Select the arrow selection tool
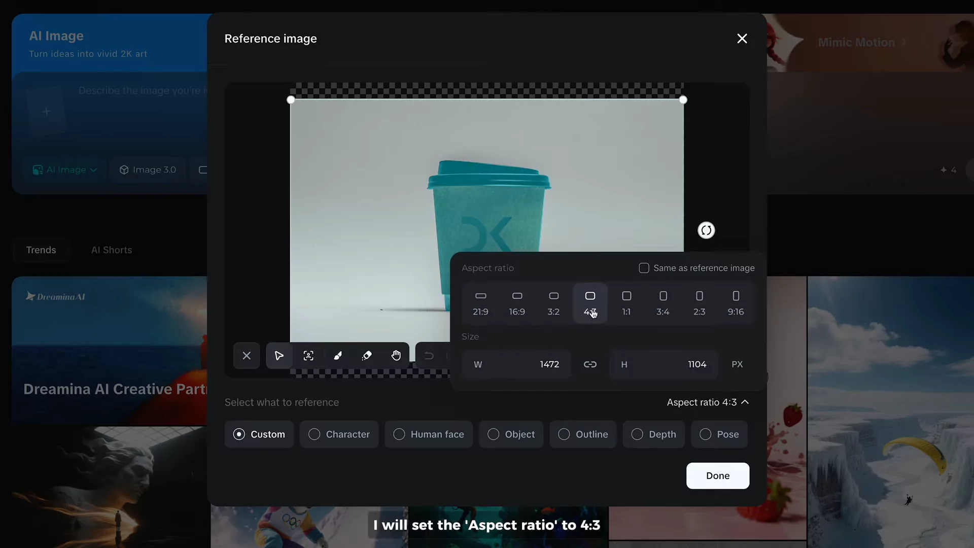Screen dimensions: 974x548 tap(279, 356)
